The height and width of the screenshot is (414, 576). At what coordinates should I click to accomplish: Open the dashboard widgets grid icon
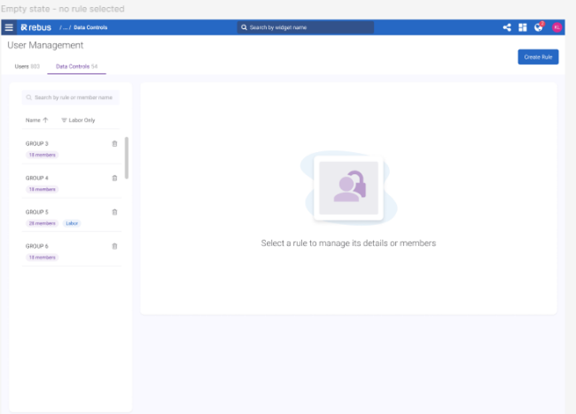[x=522, y=27]
